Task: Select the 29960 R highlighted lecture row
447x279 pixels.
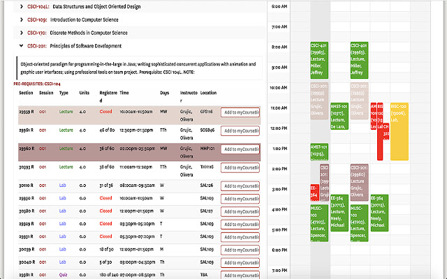Action: [x=140, y=152]
